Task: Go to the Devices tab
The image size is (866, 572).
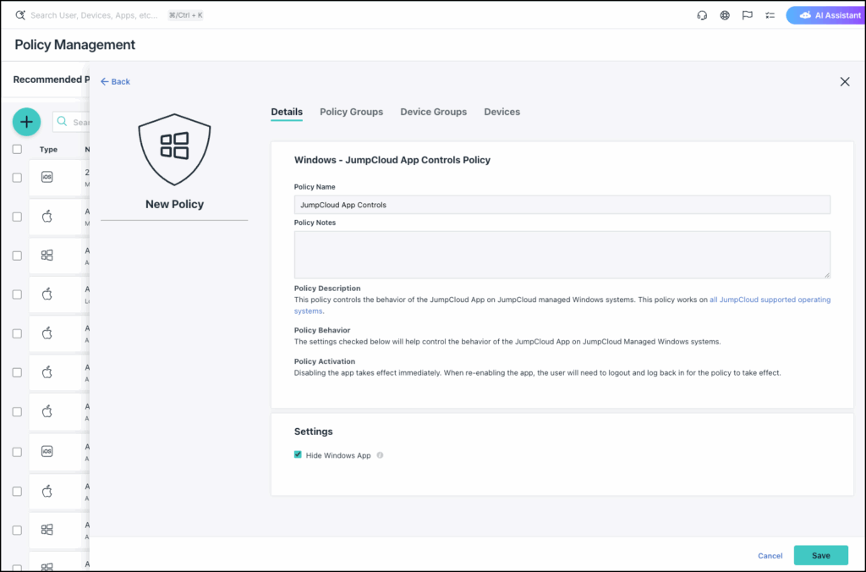Action: tap(502, 112)
